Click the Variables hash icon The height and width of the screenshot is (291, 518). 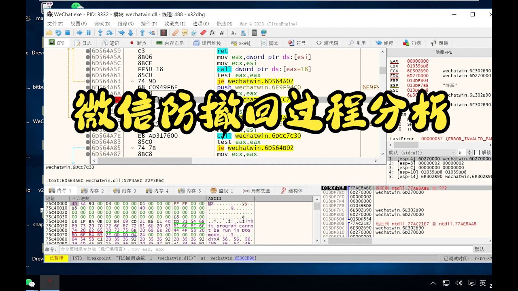pos(222,33)
